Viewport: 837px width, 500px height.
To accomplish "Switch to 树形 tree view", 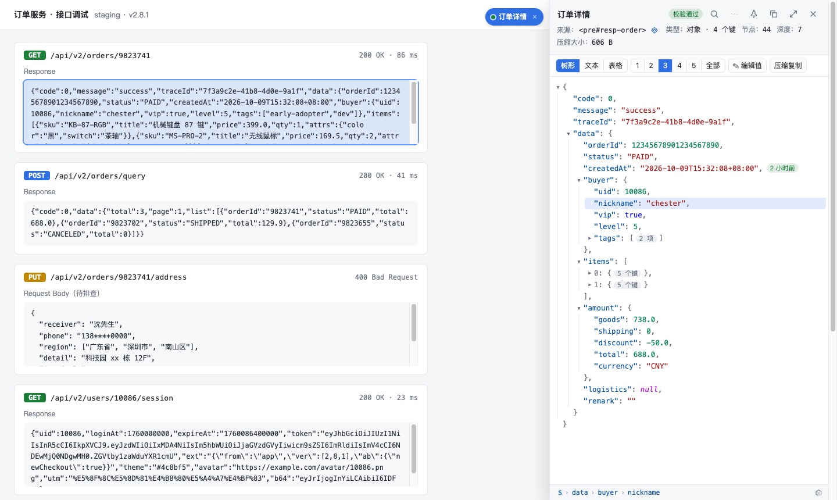I will 568,66.
